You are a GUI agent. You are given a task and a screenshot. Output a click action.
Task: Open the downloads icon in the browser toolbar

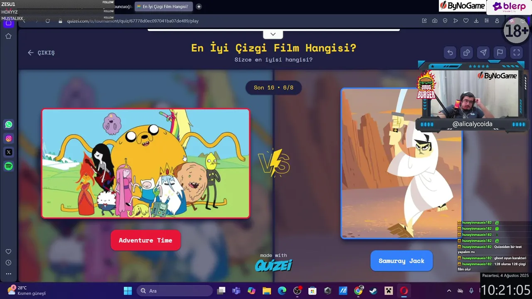476,21
